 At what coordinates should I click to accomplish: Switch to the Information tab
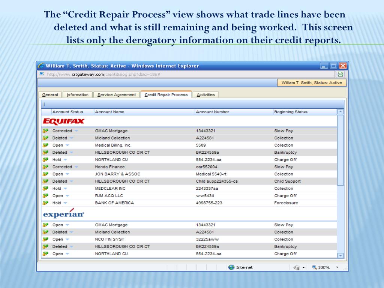tap(77, 95)
